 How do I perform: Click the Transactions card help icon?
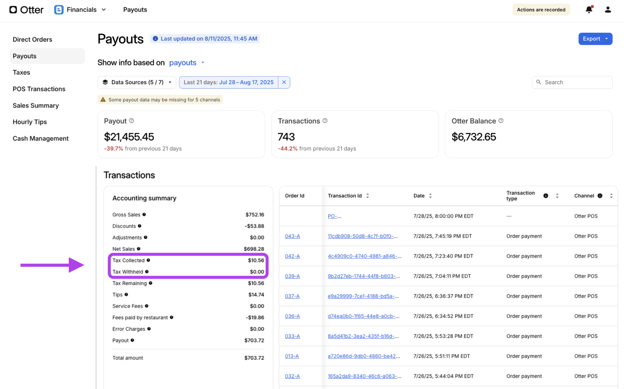coord(325,121)
